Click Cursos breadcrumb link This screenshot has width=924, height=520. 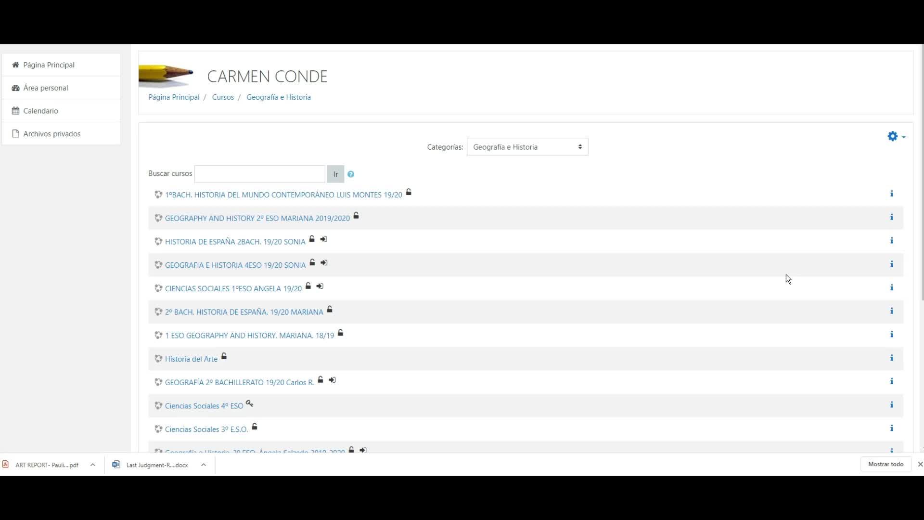pos(223,97)
